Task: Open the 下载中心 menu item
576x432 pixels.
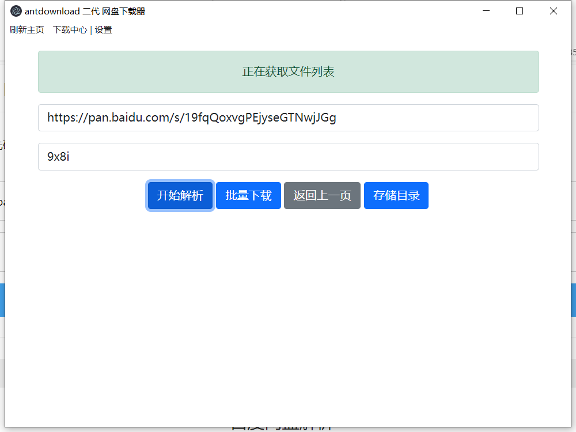Action: click(x=70, y=30)
